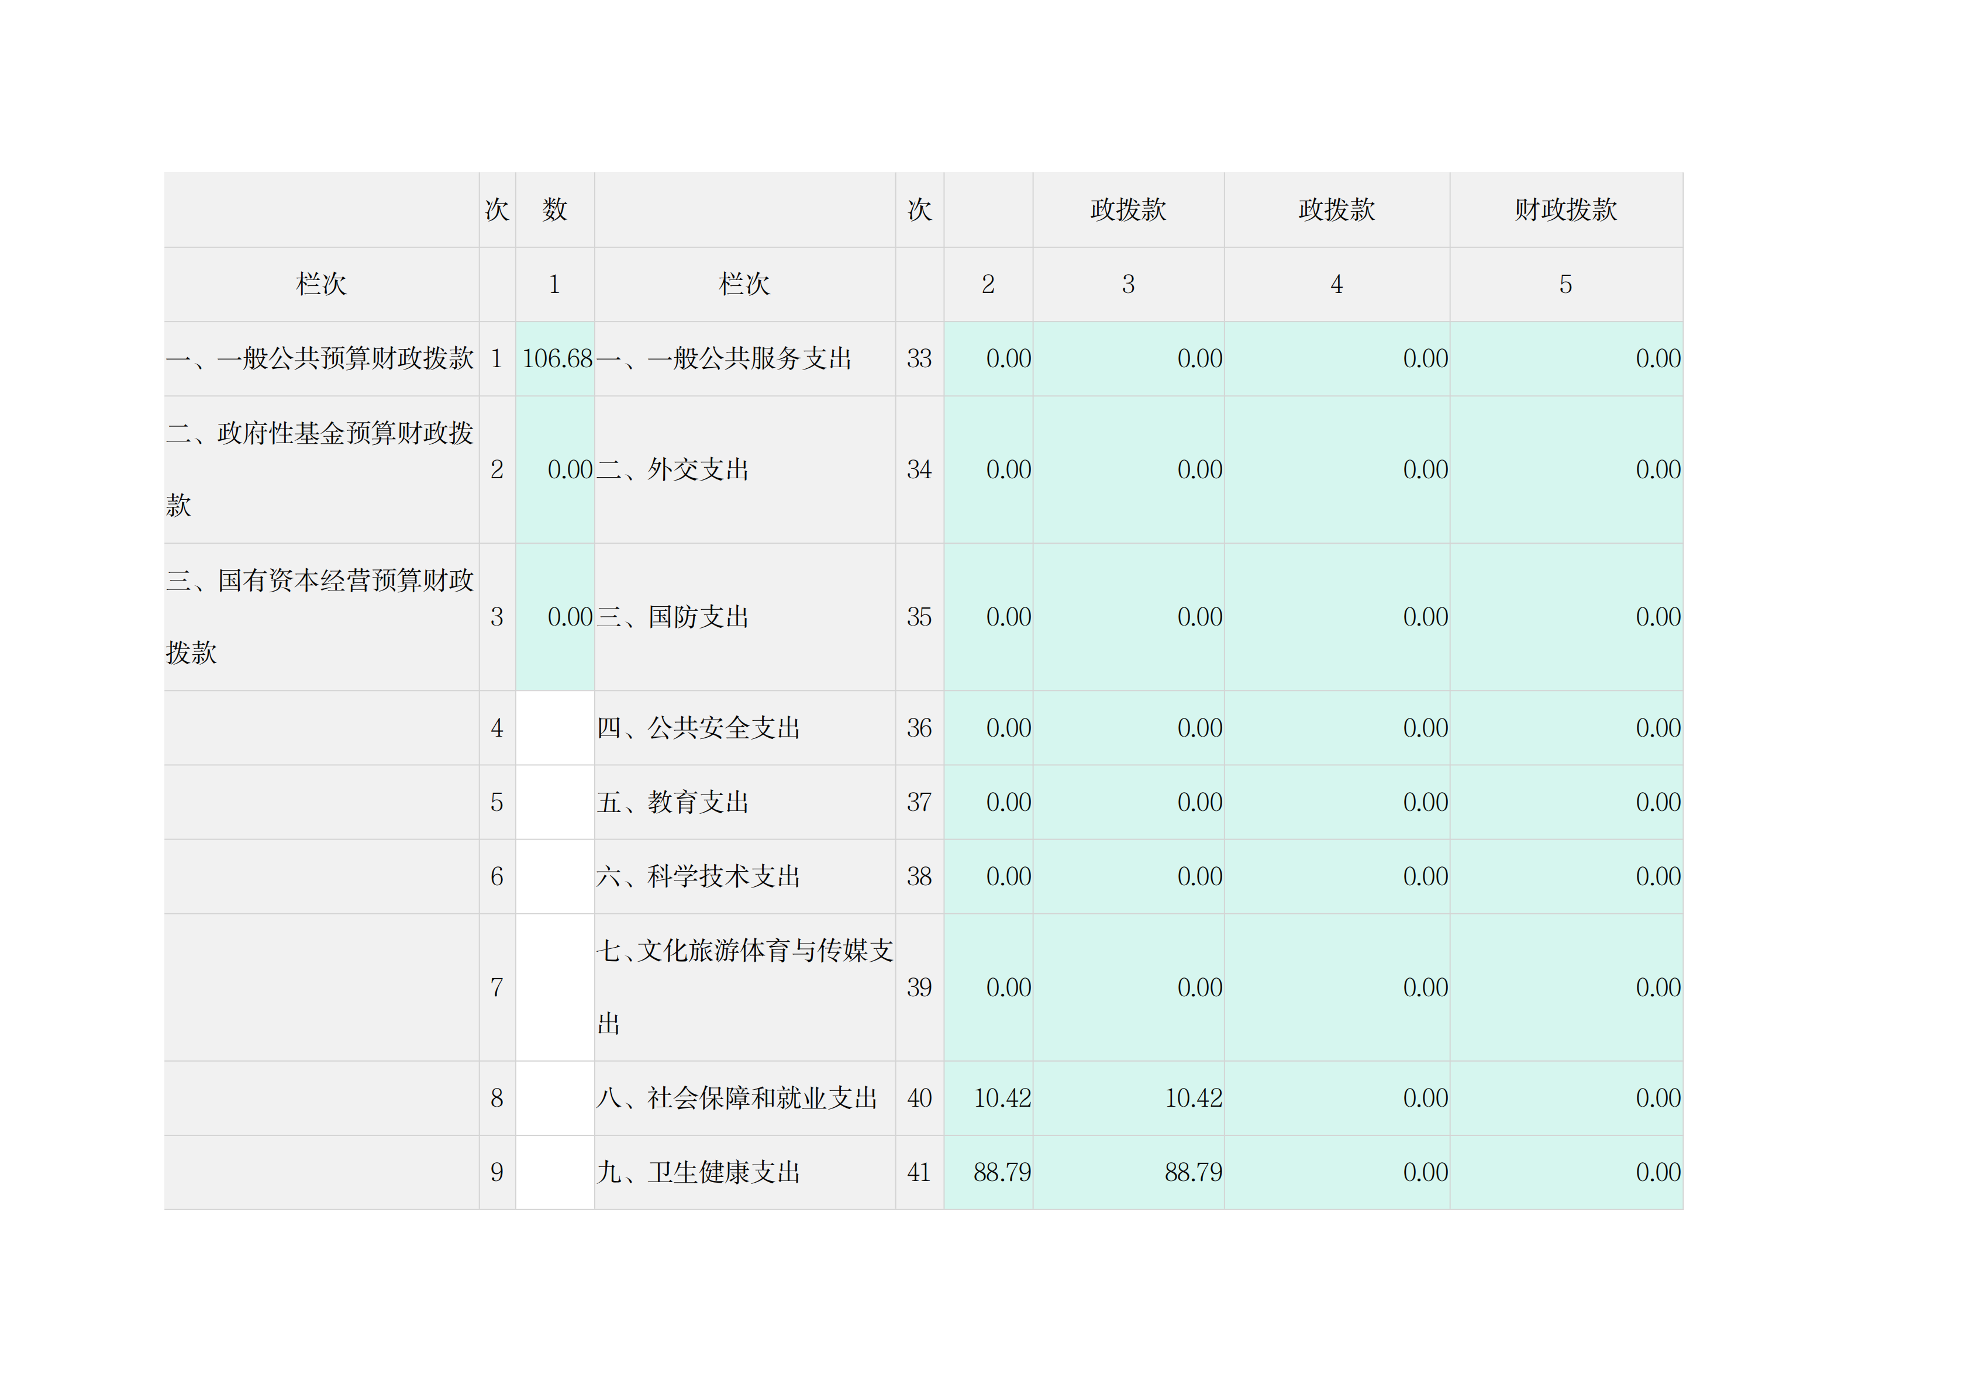Click line number 33
Image resolution: width=1969 pixels, height=1392 pixels.
919,358
